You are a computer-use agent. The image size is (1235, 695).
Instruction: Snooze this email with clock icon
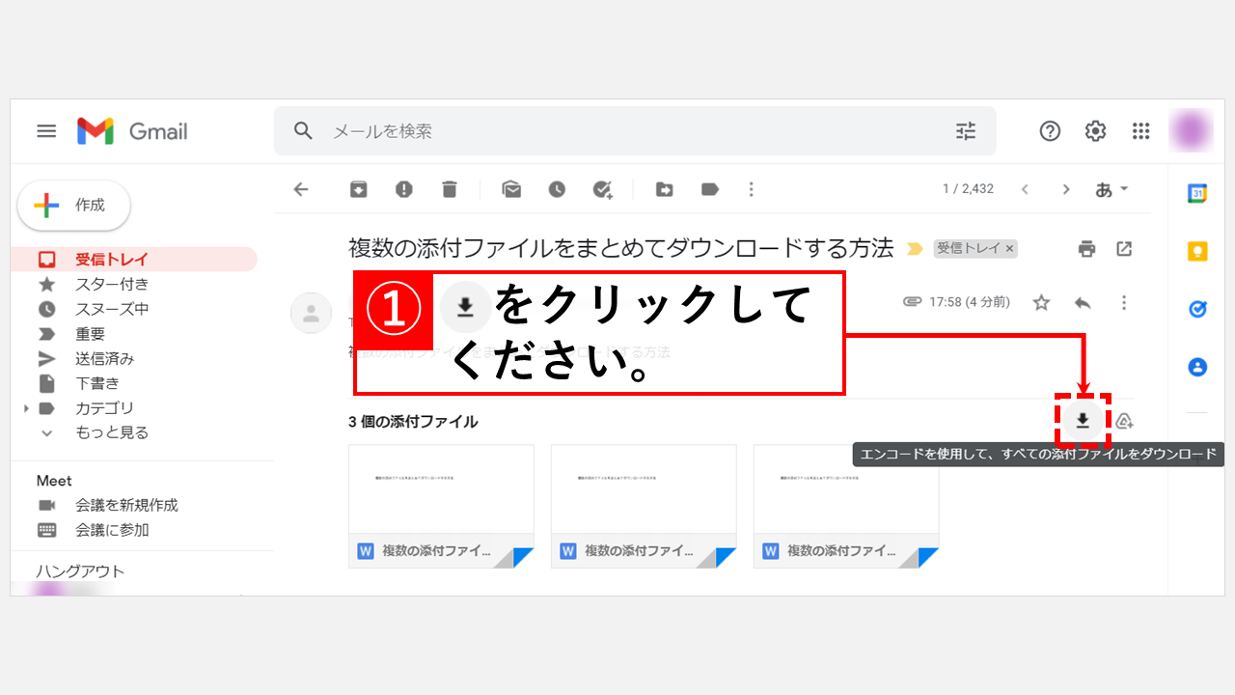pyautogui.click(x=557, y=189)
